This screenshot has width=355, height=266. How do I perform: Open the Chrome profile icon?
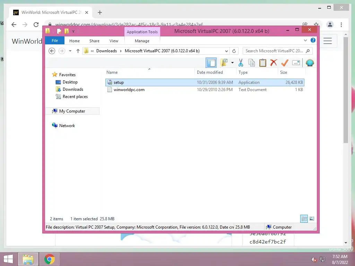pos(330,25)
